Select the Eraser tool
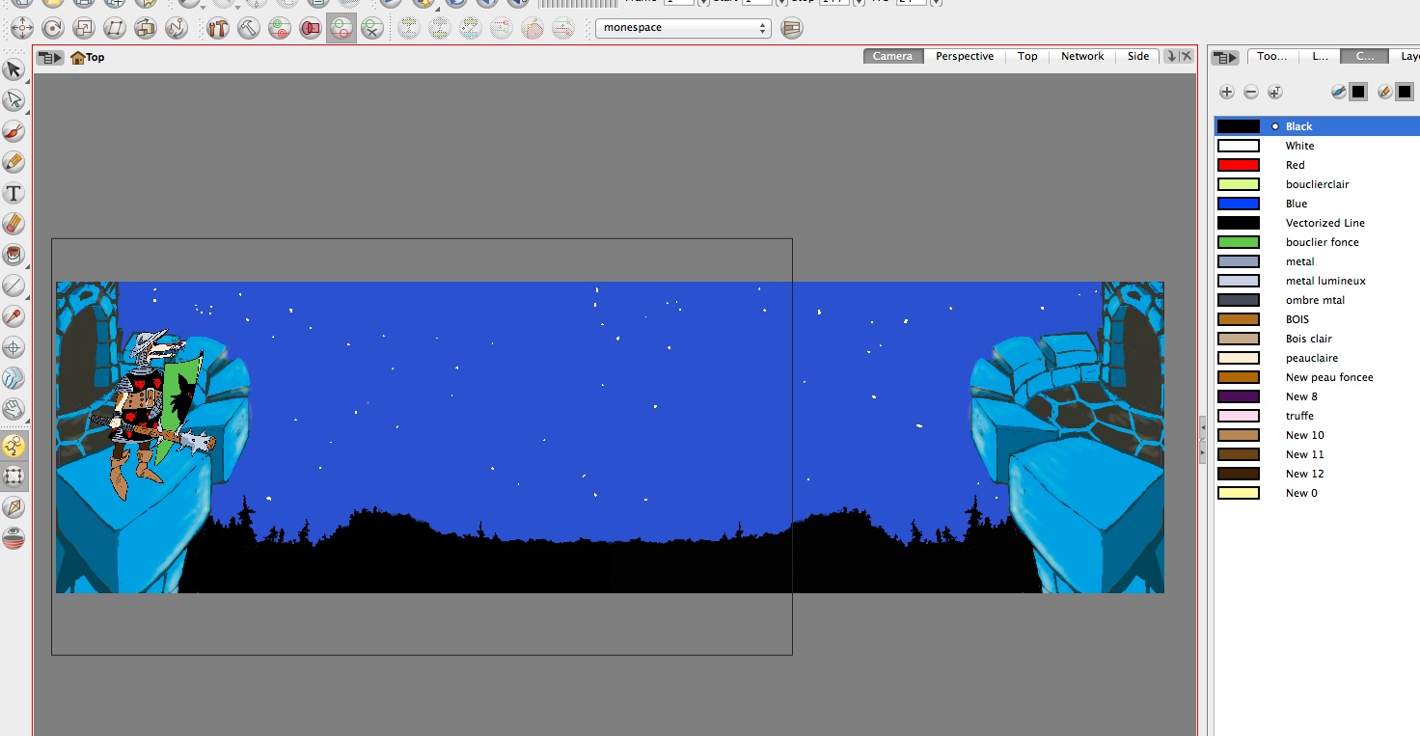The width and height of the screenshot is (1420, 736). pyautogui.click(x=14, y=224)
